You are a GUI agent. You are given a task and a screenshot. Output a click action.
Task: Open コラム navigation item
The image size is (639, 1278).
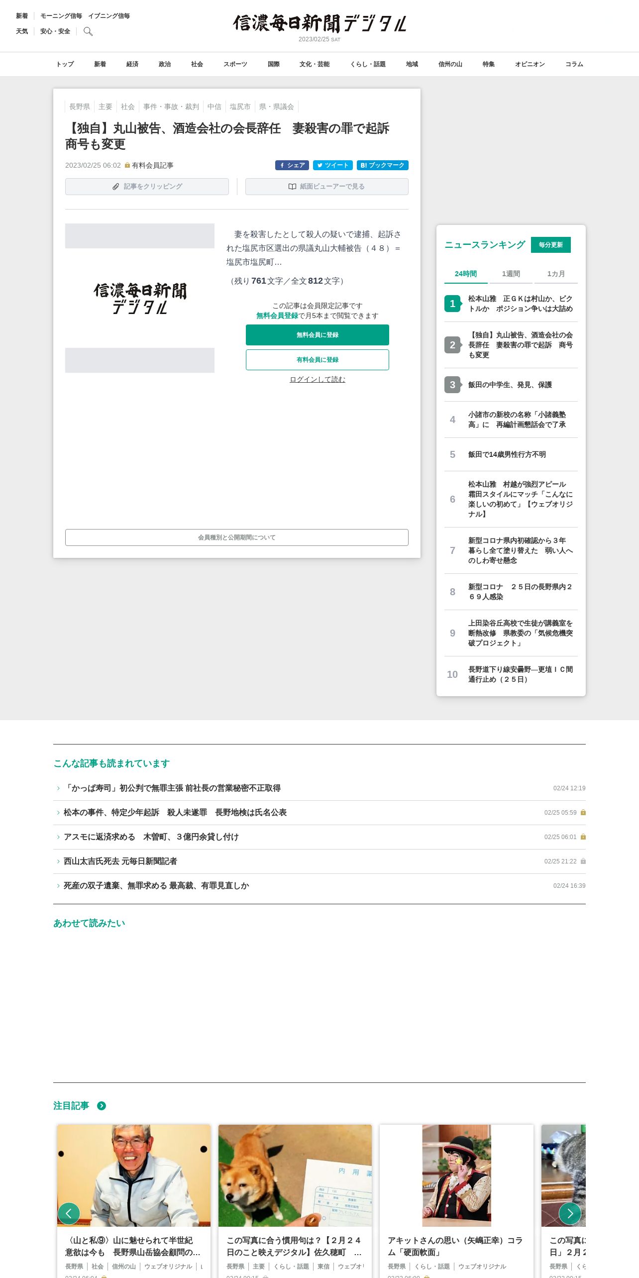[574, 64]
